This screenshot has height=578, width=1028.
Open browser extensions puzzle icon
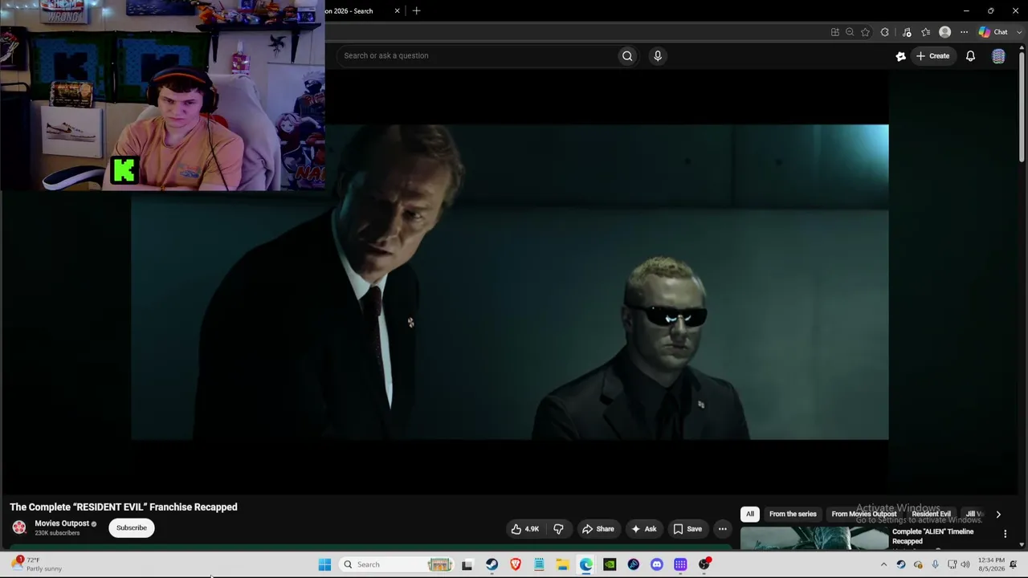coord(884,32)
